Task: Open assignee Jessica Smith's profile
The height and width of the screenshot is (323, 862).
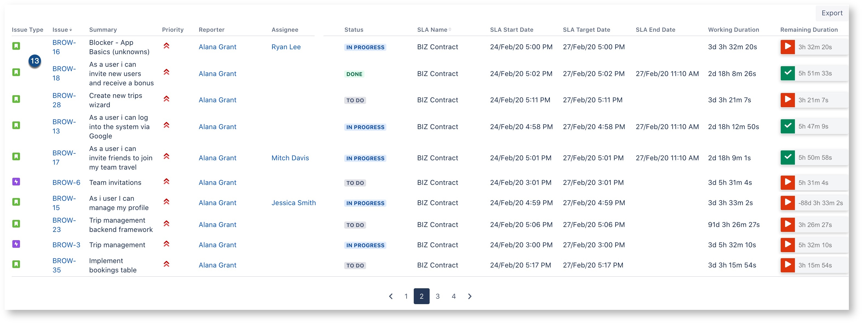Action: (294, 203)
